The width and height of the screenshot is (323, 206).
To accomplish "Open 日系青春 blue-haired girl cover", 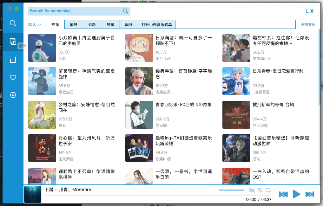I will point(236,81).
